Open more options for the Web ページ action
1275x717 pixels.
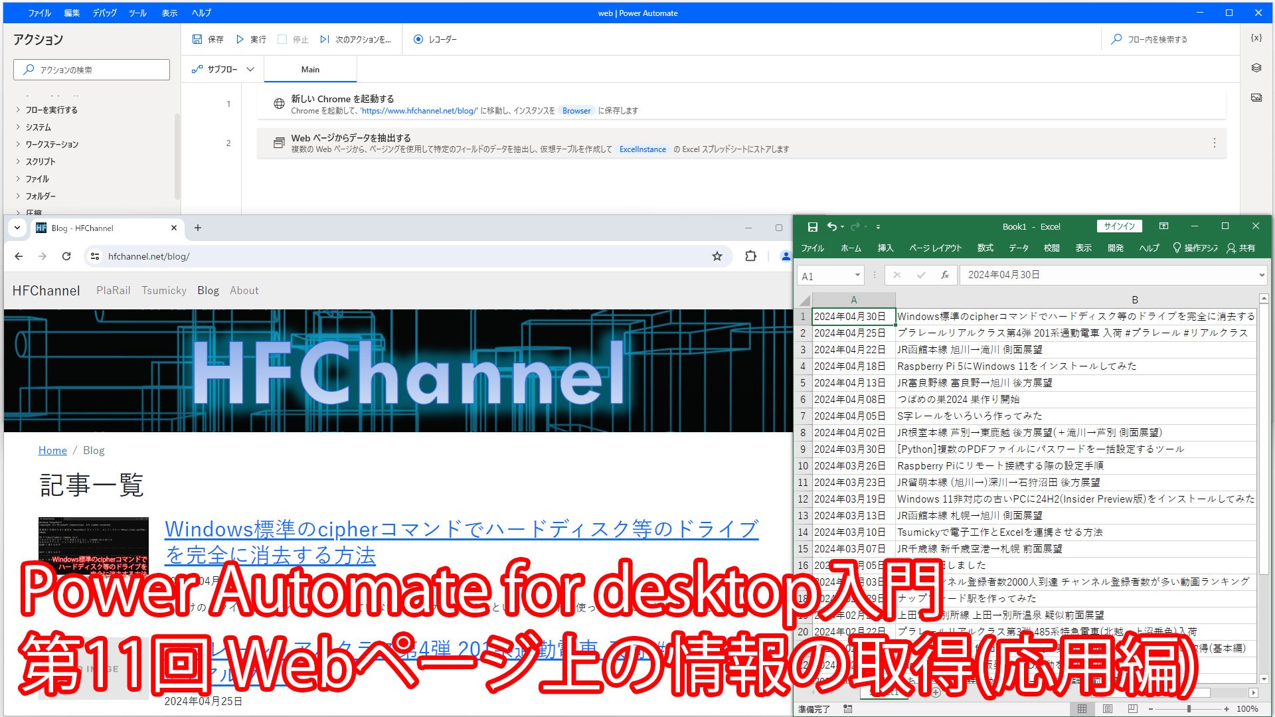coord(1214,143)
